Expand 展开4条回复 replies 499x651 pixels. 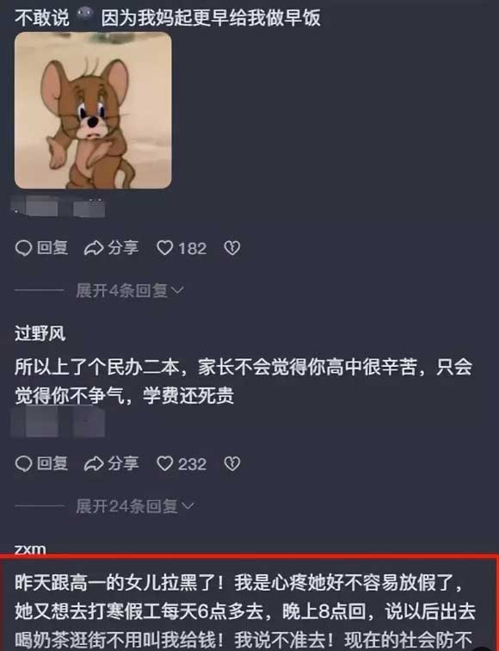click(129, 291)
